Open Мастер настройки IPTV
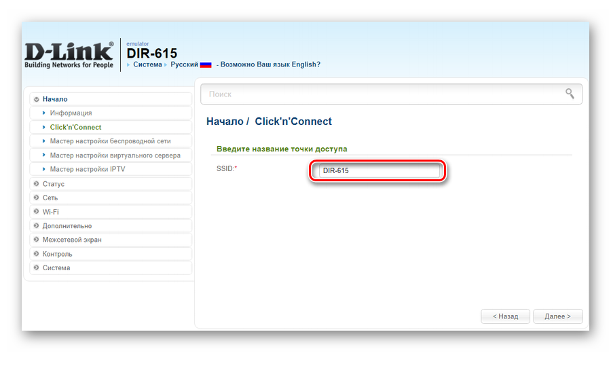The image size is (611, 368). pyautogui.click(x=87, y=169)
